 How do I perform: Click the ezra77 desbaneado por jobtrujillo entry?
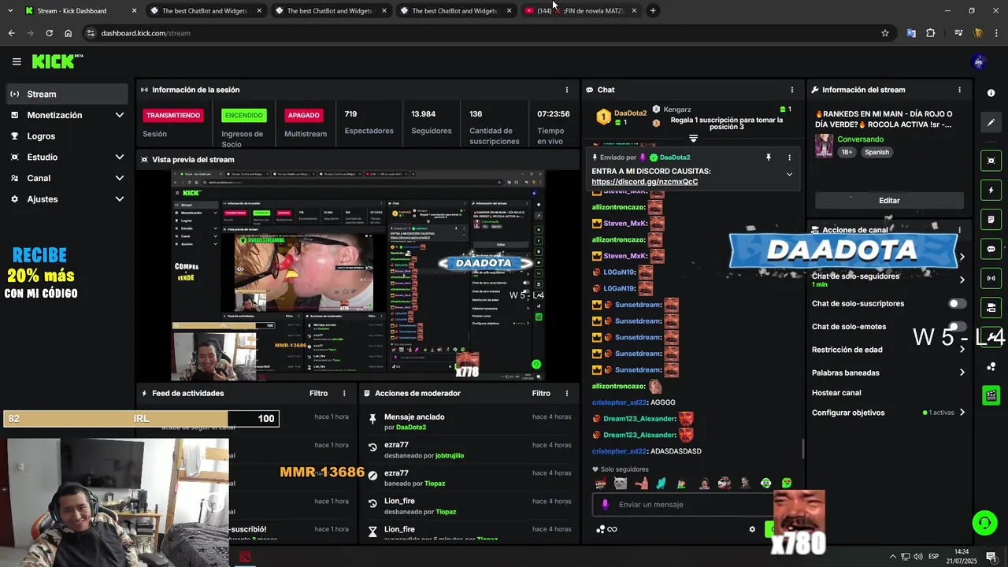tap(469, 450)
